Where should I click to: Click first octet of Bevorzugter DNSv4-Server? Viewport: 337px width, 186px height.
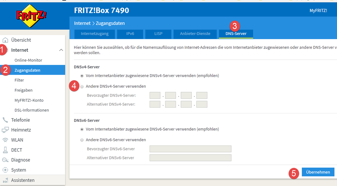[155, 96]
